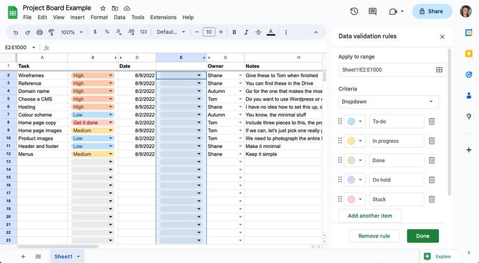Open Google Maps side panel icon

click(469, 116)
